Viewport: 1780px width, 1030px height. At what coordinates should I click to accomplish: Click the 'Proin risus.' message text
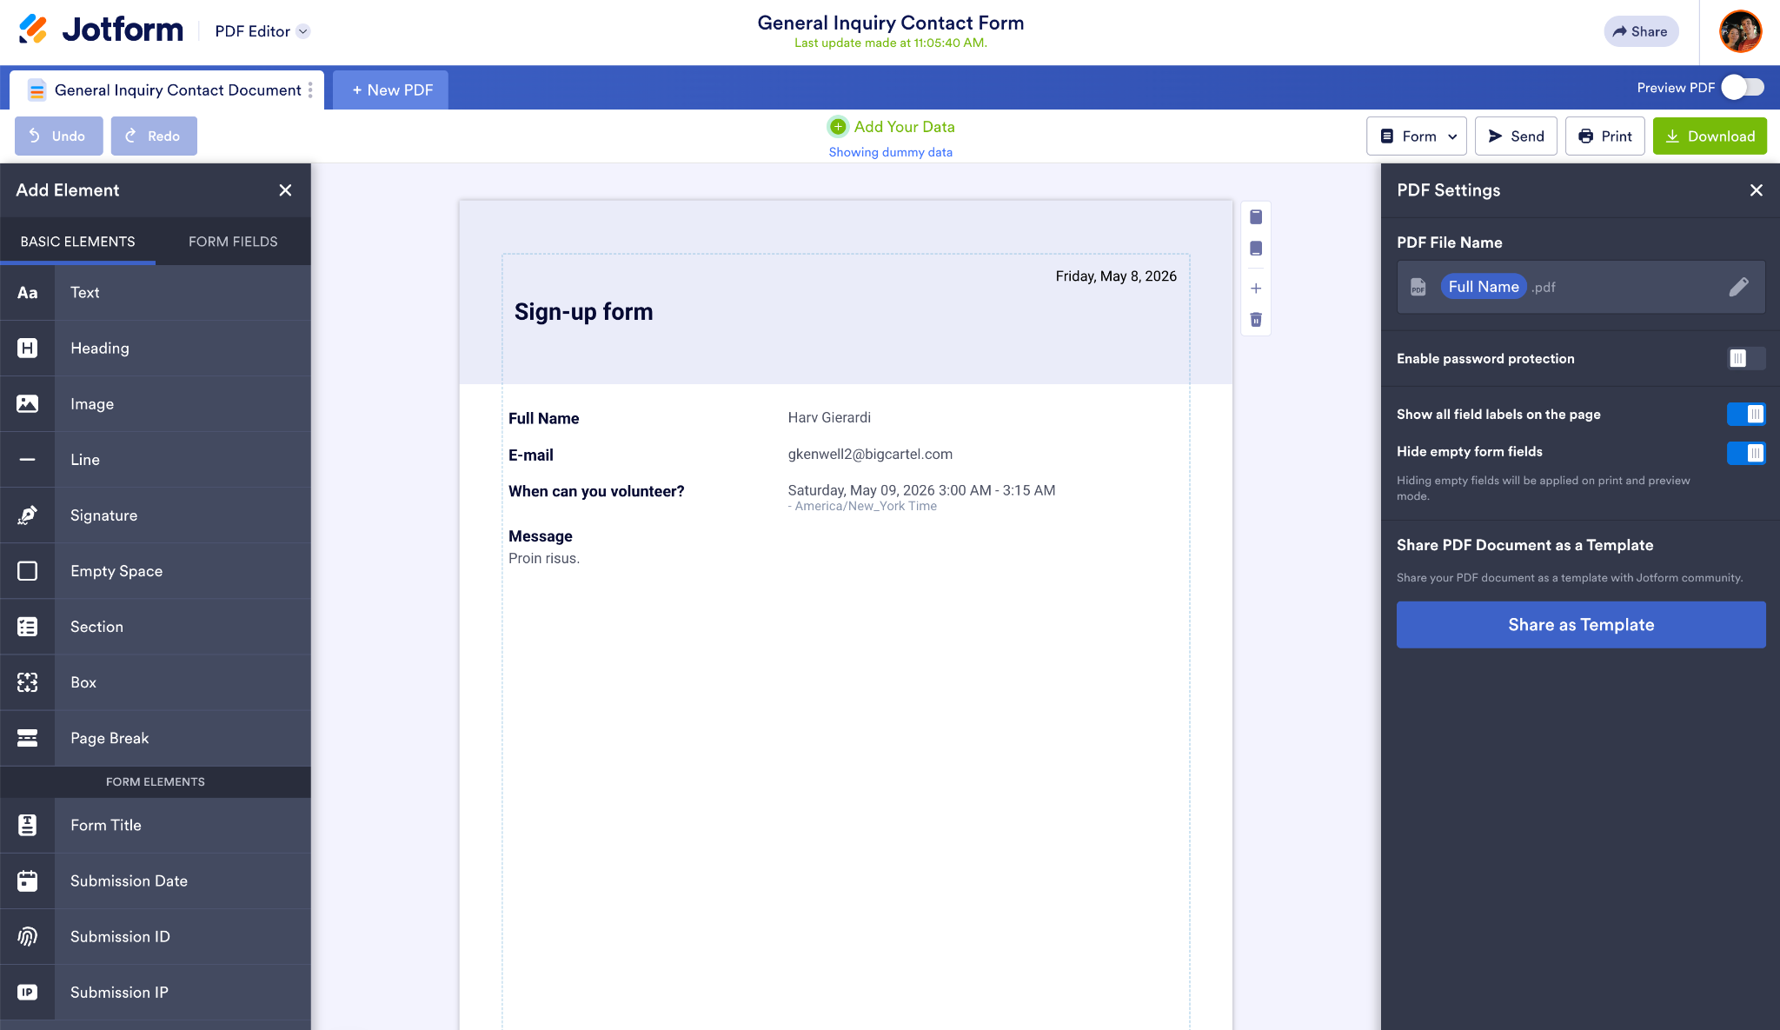(543, 559)
